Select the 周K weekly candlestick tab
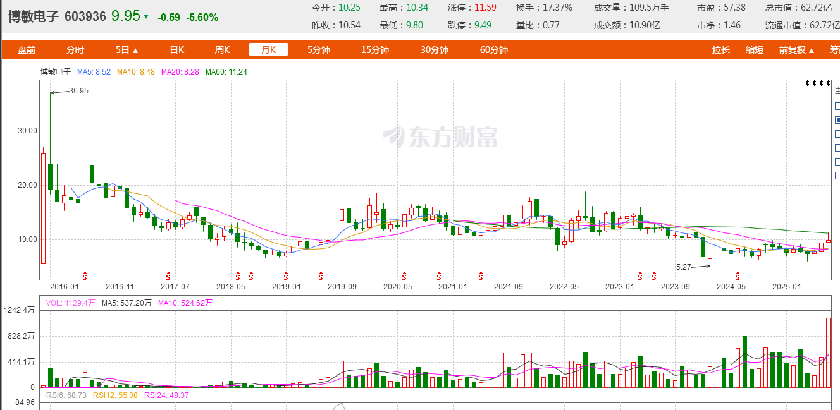Viewport: 840px width, 410px height. [x=222, y=50]
